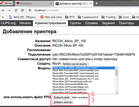Image resolution: width=139 pixels, height=107 pixels.
Task: Select Ricoh 4801 Foomatic/r4081 model
Action: pyautogui.click(x=84, y=73)
